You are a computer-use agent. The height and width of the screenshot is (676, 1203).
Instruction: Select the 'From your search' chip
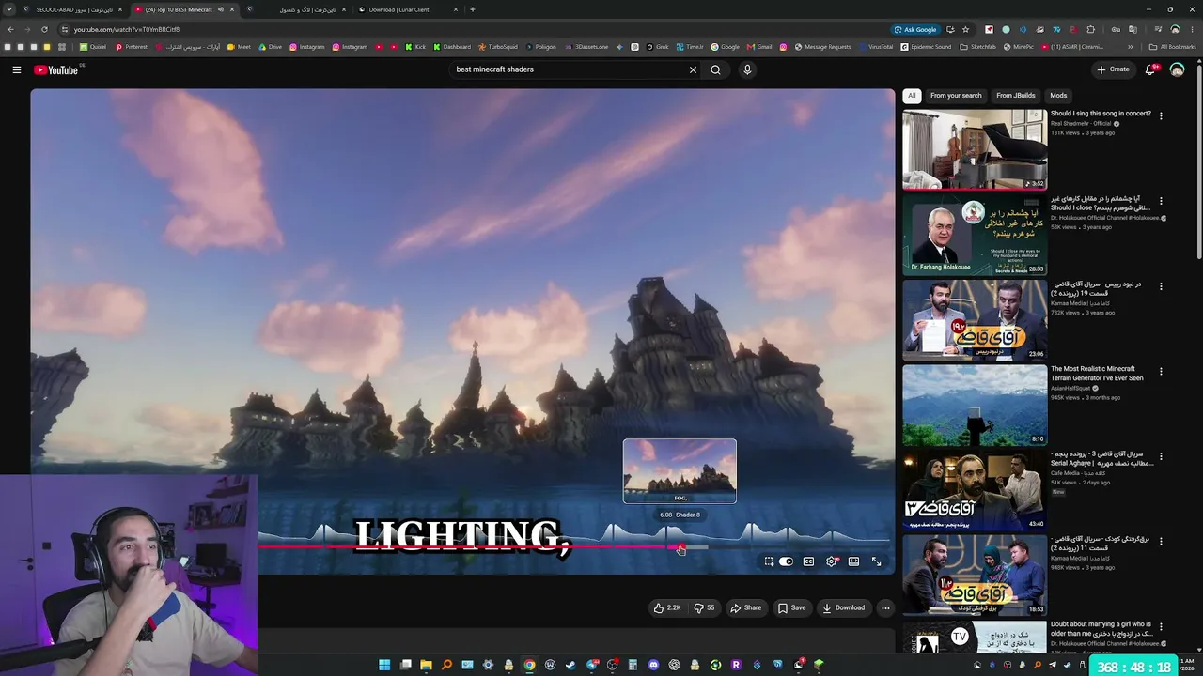coord(956,96)
